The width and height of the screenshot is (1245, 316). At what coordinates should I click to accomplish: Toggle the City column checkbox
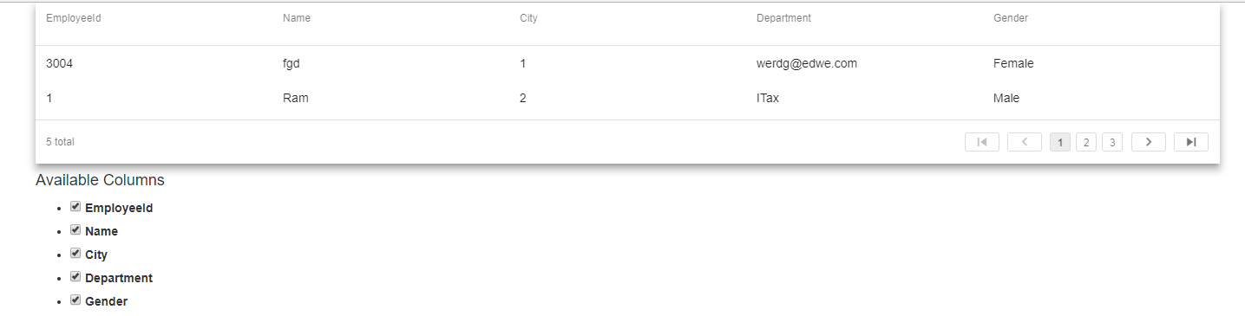[x=75, y=254]
